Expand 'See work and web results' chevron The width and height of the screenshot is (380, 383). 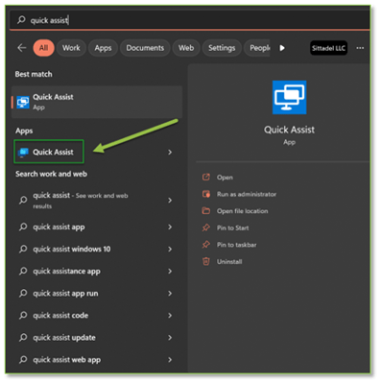[x=170, y=201]
